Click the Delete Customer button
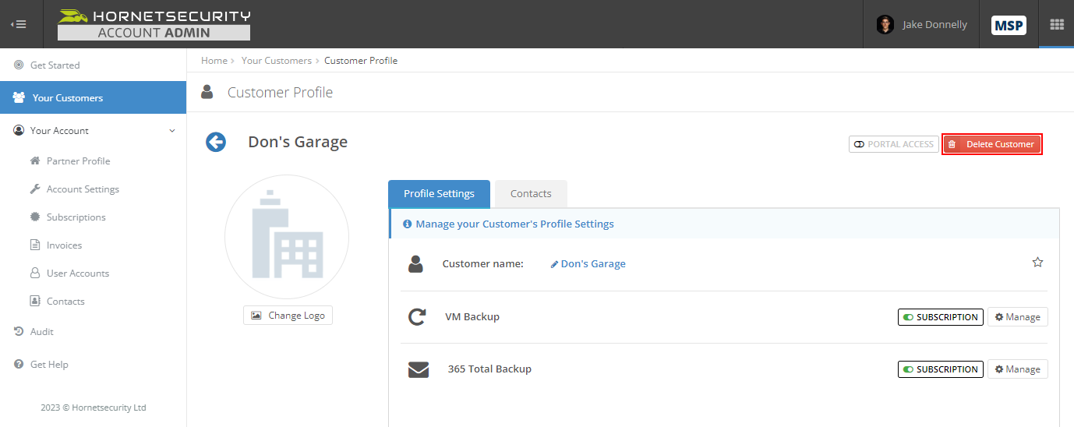This screenshot has width=1074, height=427. point(991,144)
